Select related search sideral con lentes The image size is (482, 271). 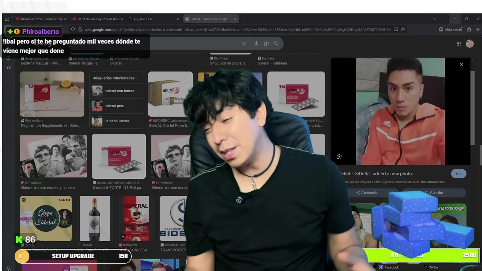[116, 91]
